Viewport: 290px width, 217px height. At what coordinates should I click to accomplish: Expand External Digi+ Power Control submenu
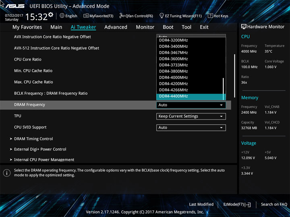(40, 149)
